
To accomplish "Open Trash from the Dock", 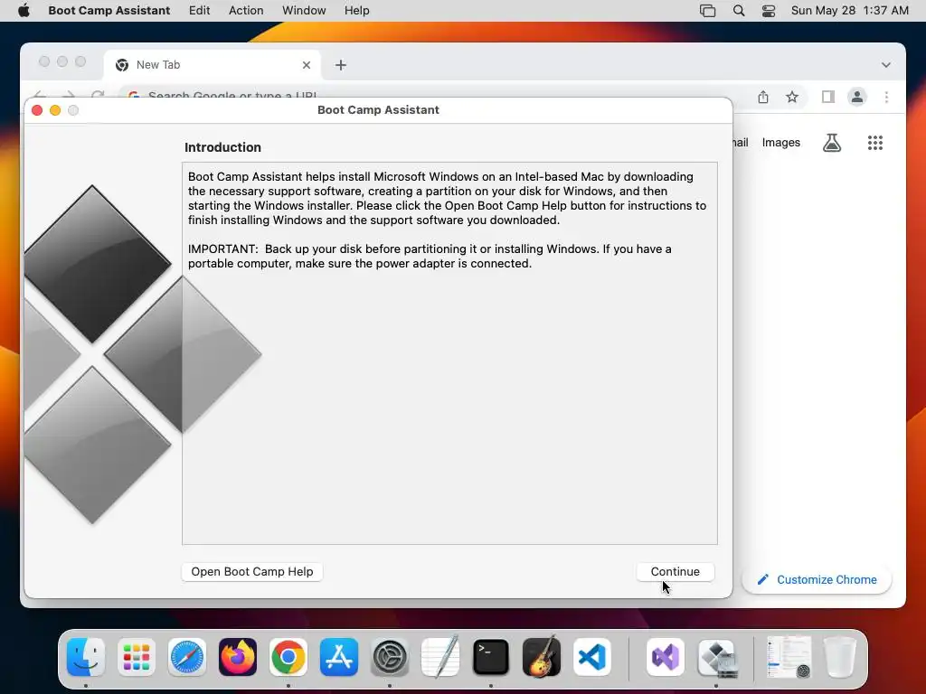I will tap(840, 657).
